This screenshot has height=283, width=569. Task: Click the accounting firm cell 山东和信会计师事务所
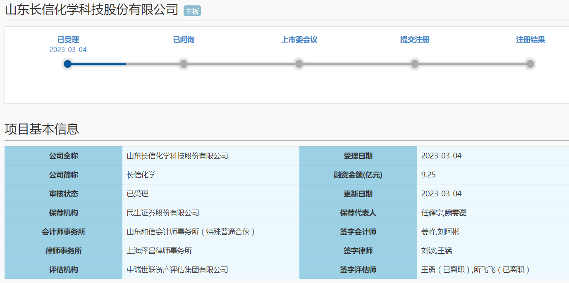(191, 232)
